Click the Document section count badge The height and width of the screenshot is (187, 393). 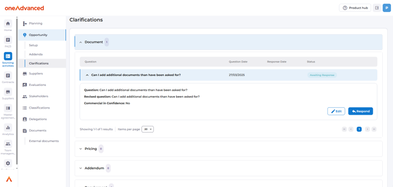[107, 42]
